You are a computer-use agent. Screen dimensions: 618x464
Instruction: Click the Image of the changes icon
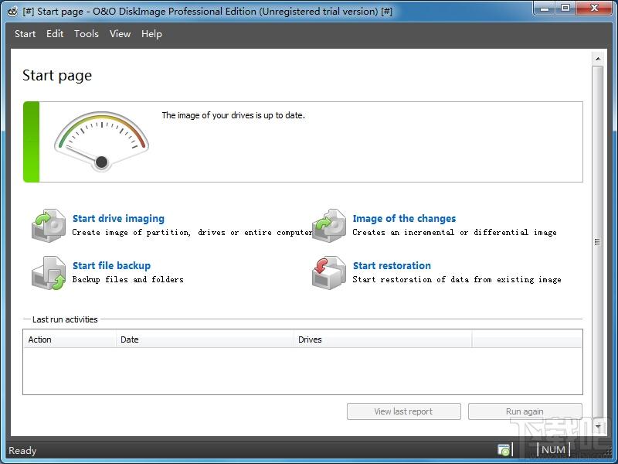(329, 226)
